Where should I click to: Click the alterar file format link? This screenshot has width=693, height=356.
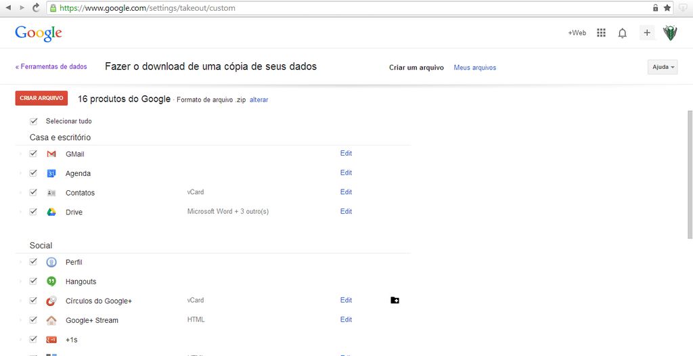(x=259, y=100)
